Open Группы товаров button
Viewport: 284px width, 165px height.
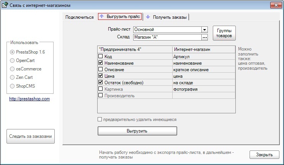tap(224, 33)
